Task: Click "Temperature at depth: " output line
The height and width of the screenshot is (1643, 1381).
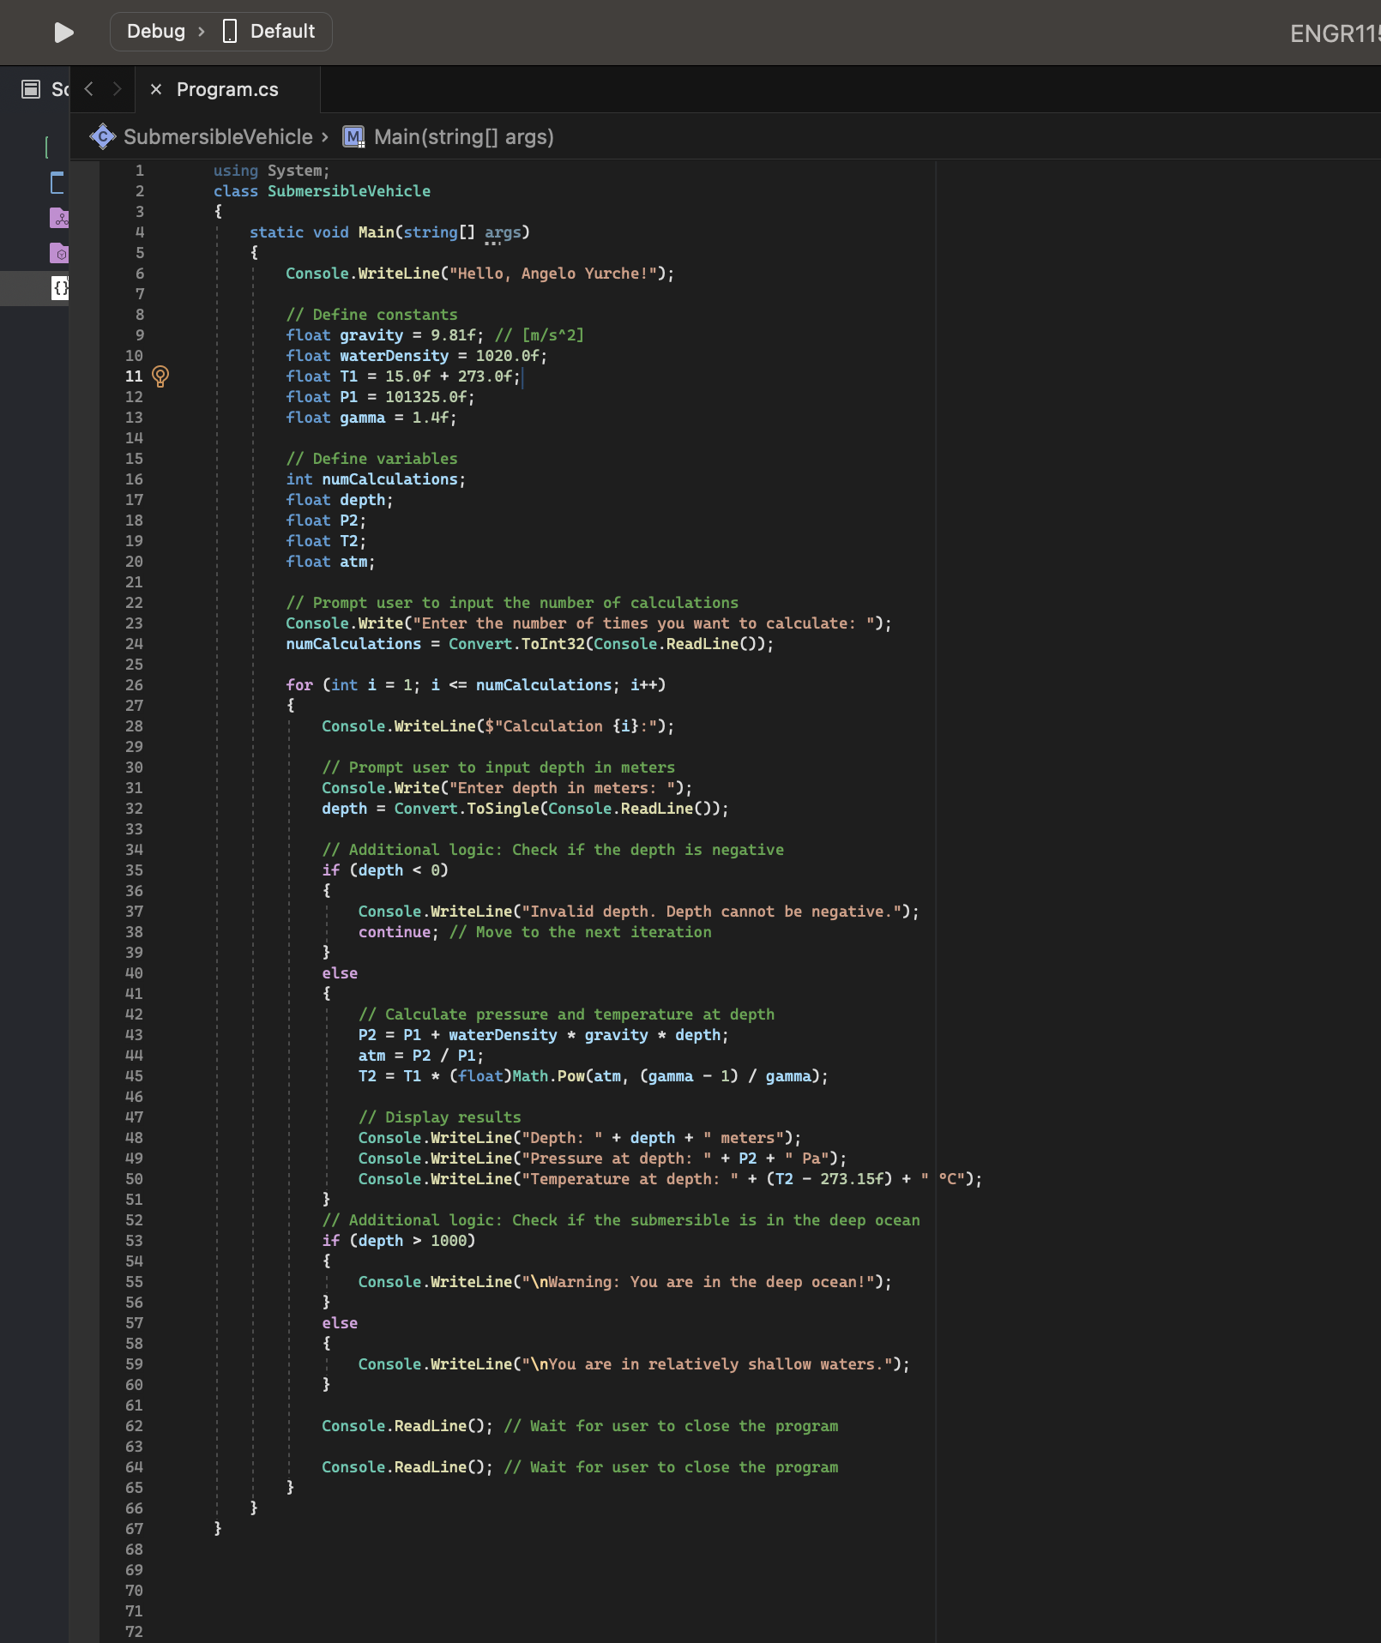Action: coord(670,1179)
